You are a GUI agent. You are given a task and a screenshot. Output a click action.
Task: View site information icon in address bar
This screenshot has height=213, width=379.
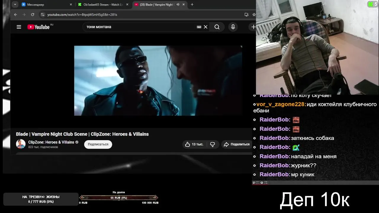[43, 14]
